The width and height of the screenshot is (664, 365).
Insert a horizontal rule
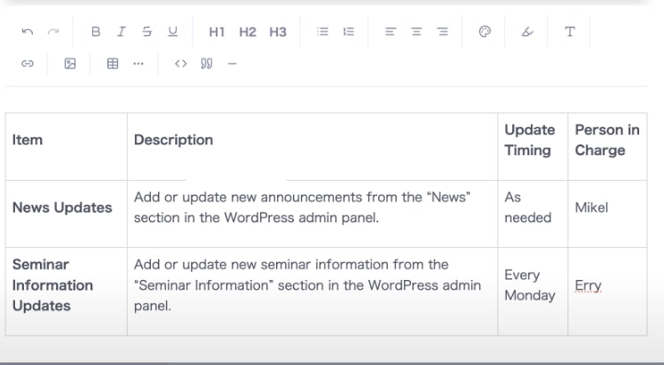[x=233, y=64]
